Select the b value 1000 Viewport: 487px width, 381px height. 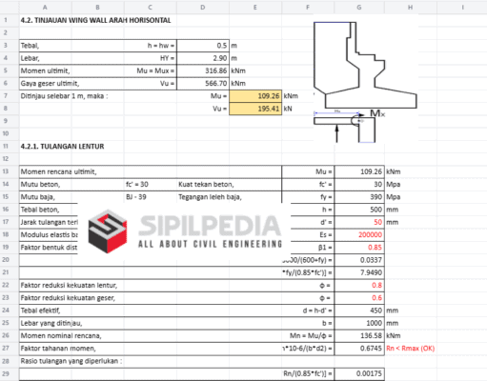click(x=359, y=323)
